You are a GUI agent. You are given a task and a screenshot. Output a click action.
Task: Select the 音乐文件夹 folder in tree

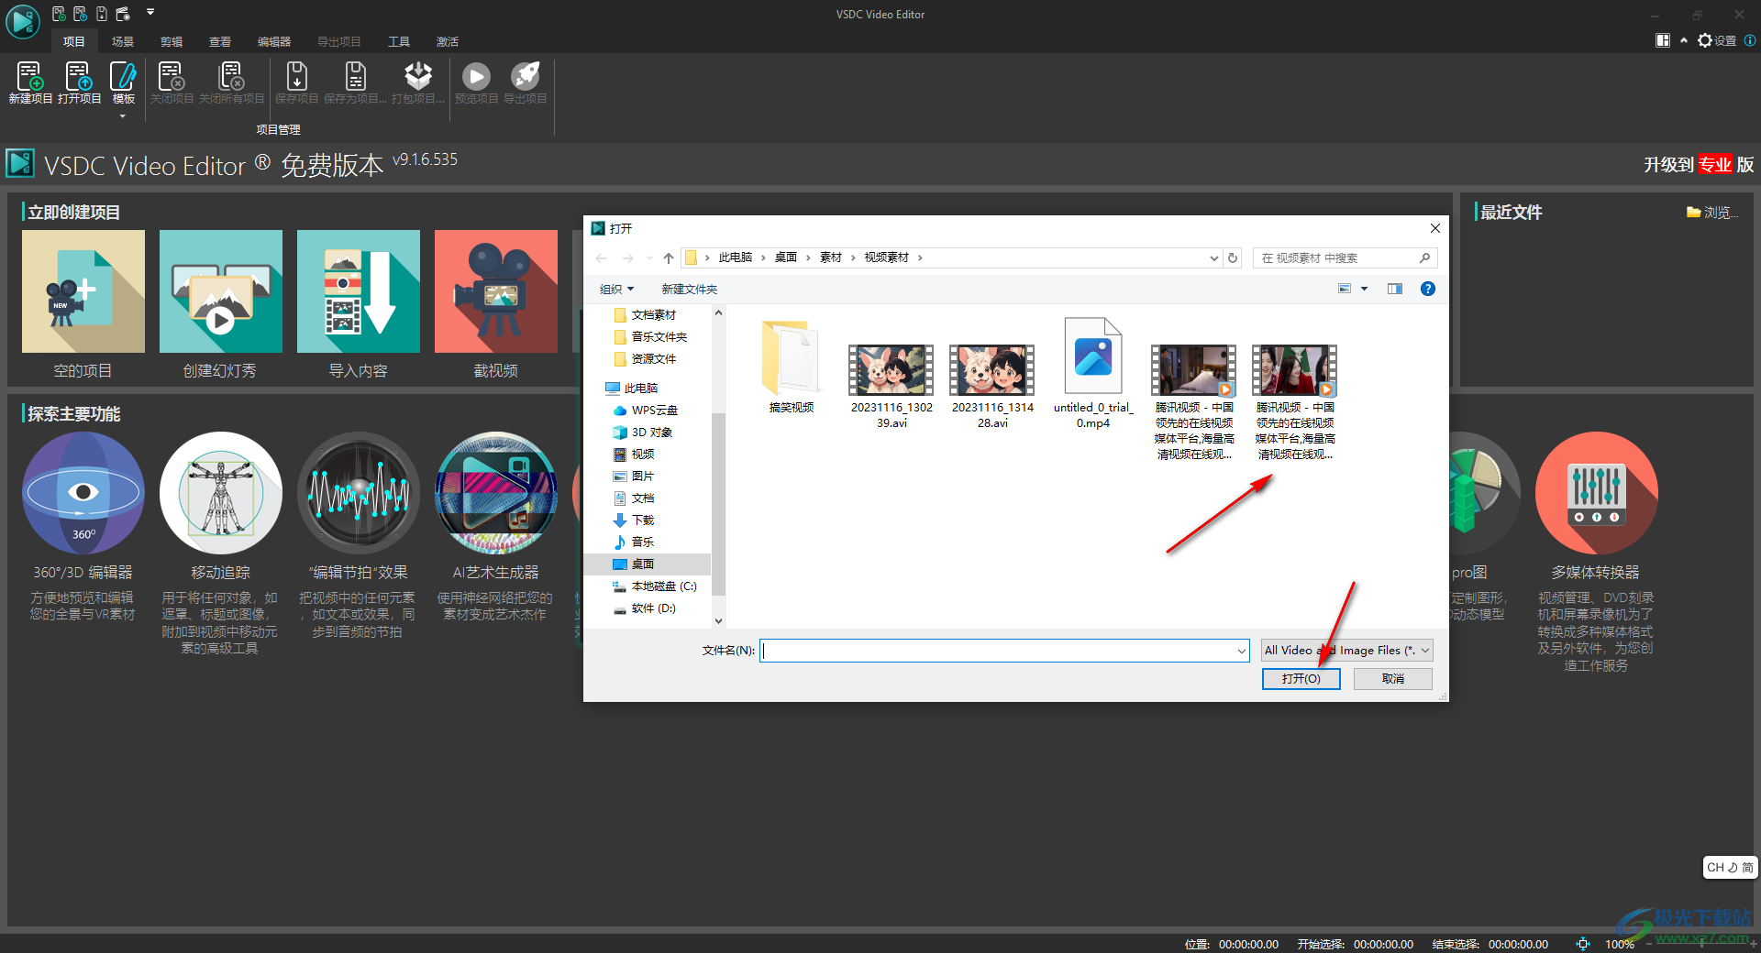pyautogui.click(x=651, y=337)
